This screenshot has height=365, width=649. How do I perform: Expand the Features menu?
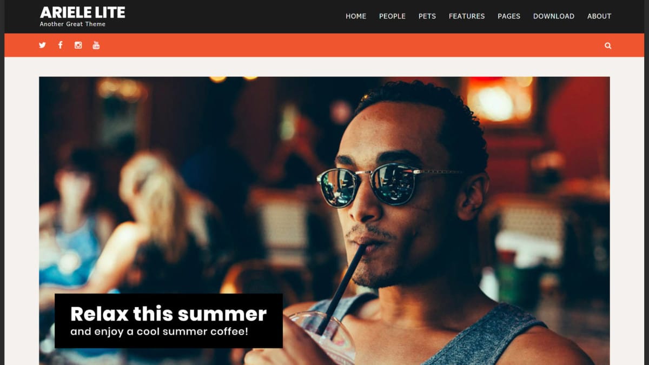(467, 16)
